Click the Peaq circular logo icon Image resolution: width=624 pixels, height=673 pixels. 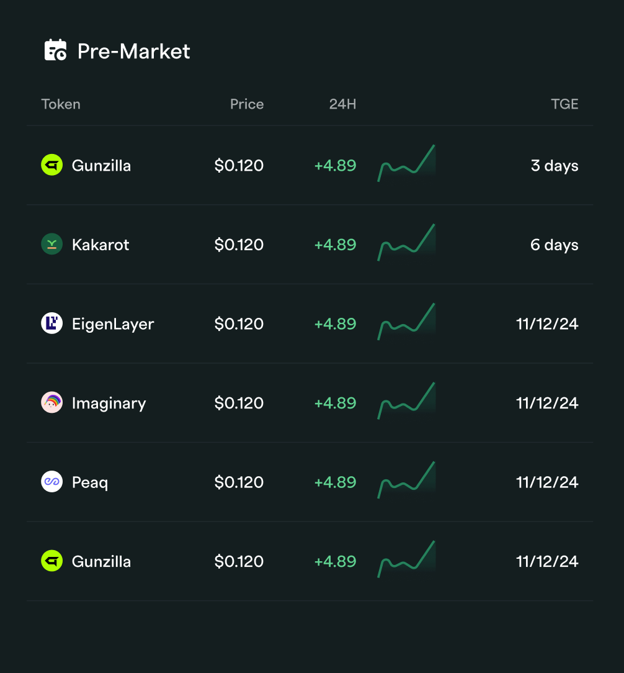click(x=51, y=481)
